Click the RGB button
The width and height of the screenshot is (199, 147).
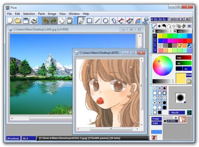pyautogui.click(x=189, y=75)
